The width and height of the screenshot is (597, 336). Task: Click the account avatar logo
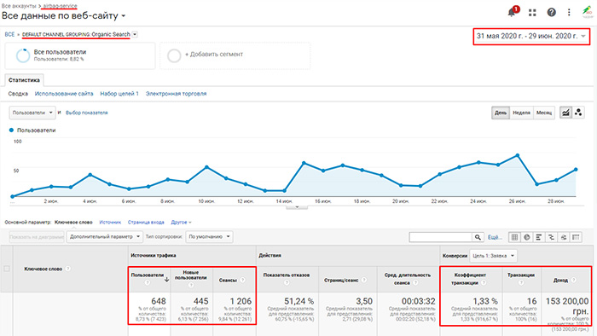click(587, 12)
